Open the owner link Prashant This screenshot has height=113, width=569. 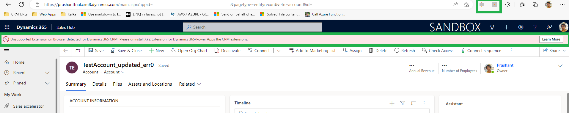tap(505, 65)
